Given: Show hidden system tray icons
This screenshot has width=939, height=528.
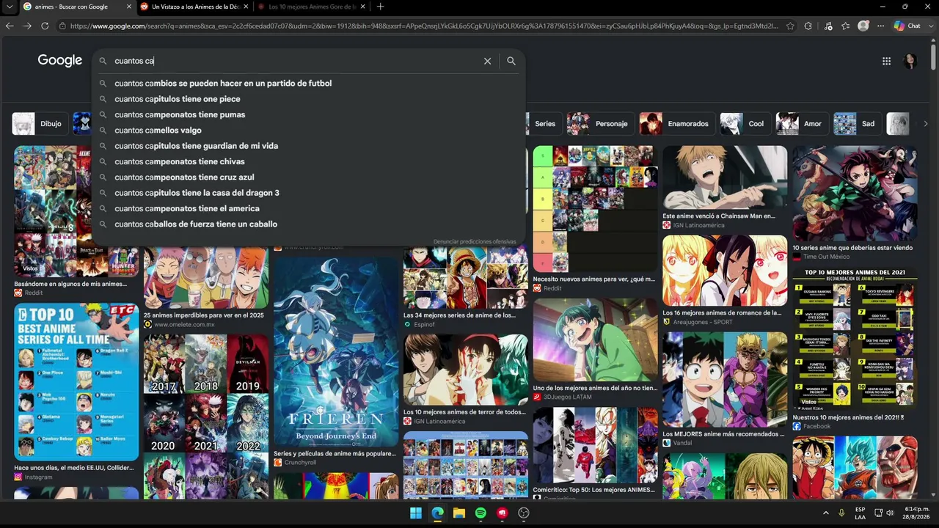Looking at the screenshot, I should pos(826,513).
